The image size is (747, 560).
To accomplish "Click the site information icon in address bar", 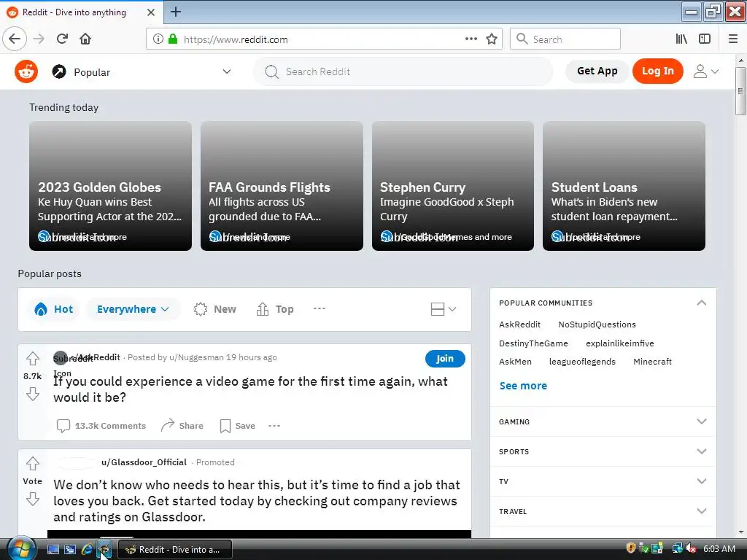I will point(158,39).
